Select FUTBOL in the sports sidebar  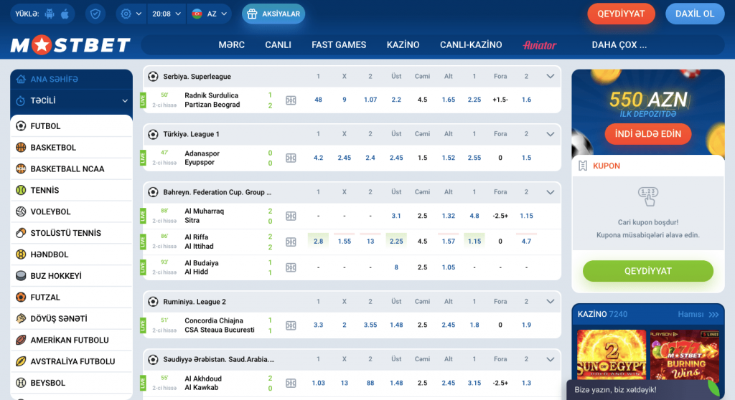tap(71, 126)
